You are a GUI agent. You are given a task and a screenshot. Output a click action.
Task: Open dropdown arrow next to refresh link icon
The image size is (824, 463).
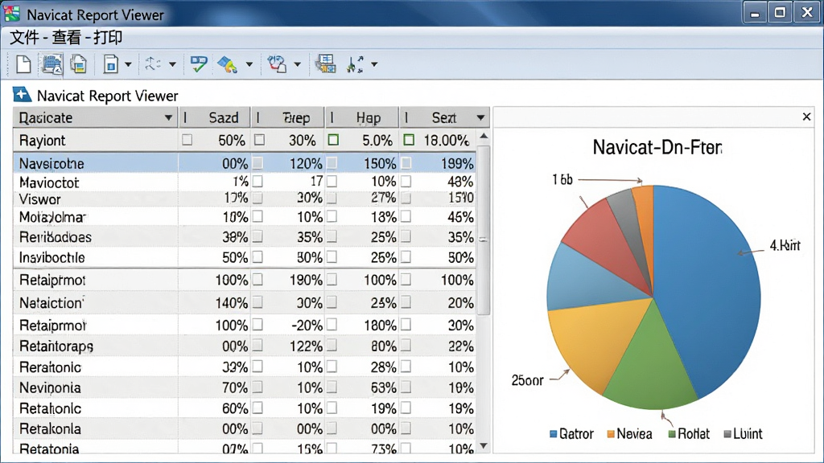point(298,64)
